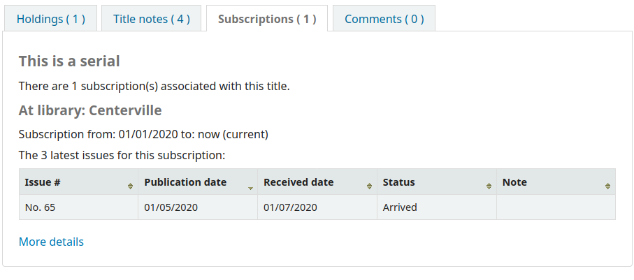
Task: Select the Subscriptions ( 1 ) tab
Action: coord(267,19)
